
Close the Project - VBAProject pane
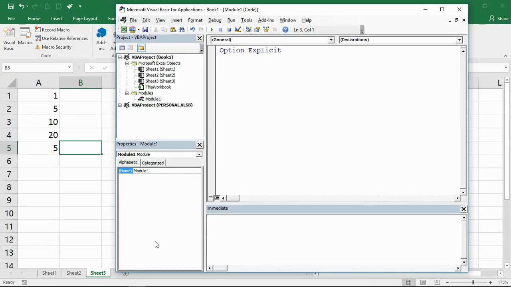200,38
